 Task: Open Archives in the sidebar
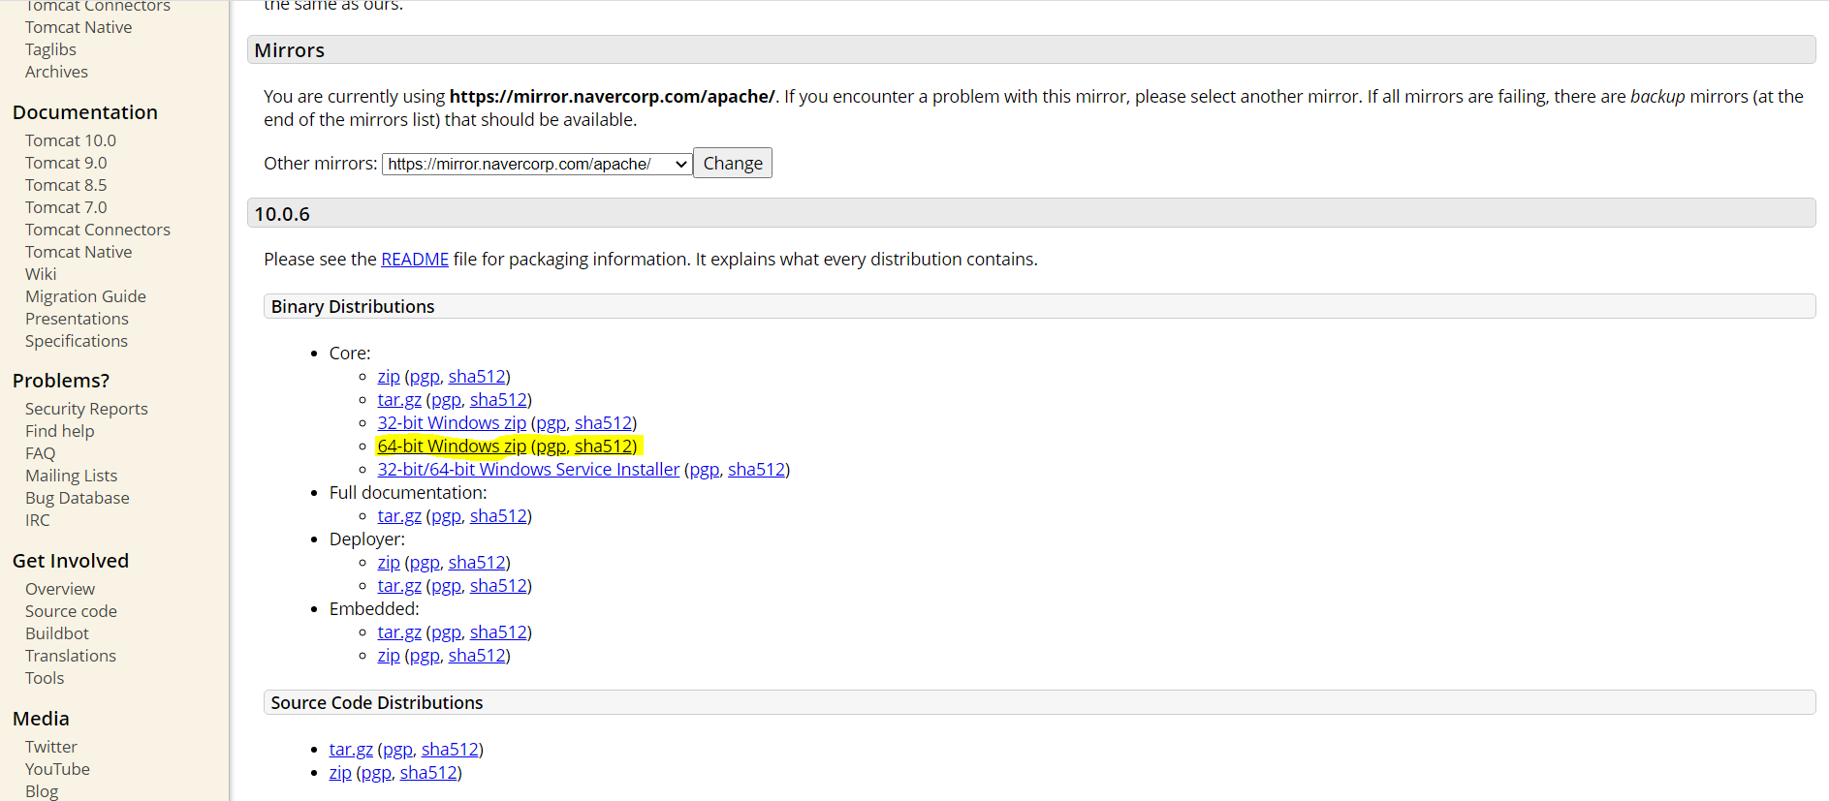pos(56,72)
